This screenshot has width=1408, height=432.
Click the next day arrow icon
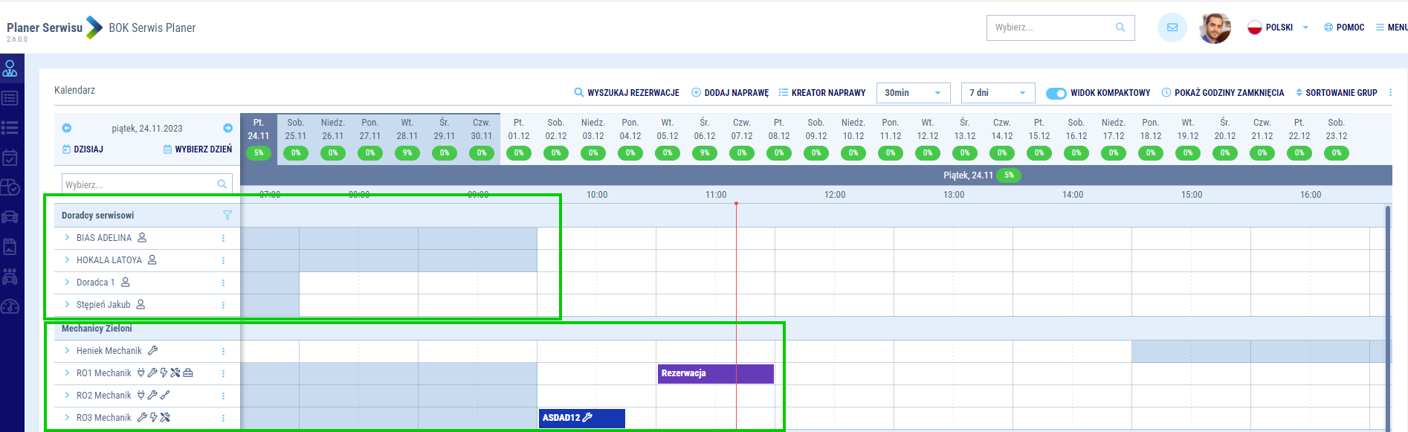coord(227,128)
